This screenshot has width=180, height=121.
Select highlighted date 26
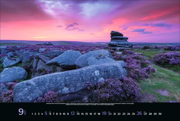[139, 113]
